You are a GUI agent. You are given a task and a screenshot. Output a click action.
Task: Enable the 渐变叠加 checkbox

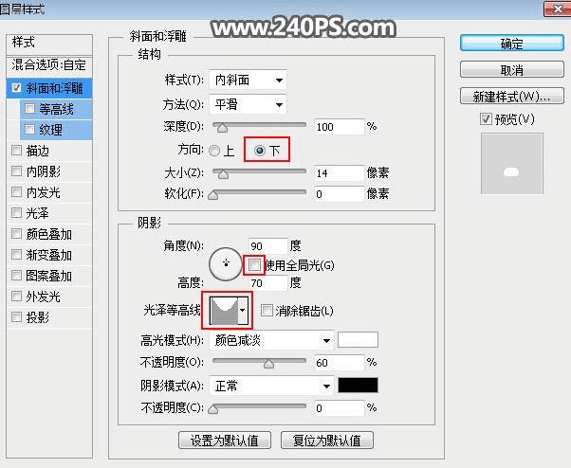click(16, 254)
